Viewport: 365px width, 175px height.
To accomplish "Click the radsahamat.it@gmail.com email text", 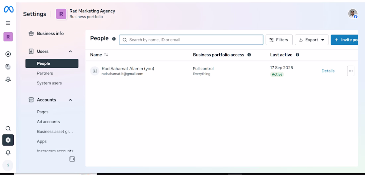I will [x=122, y=74].
